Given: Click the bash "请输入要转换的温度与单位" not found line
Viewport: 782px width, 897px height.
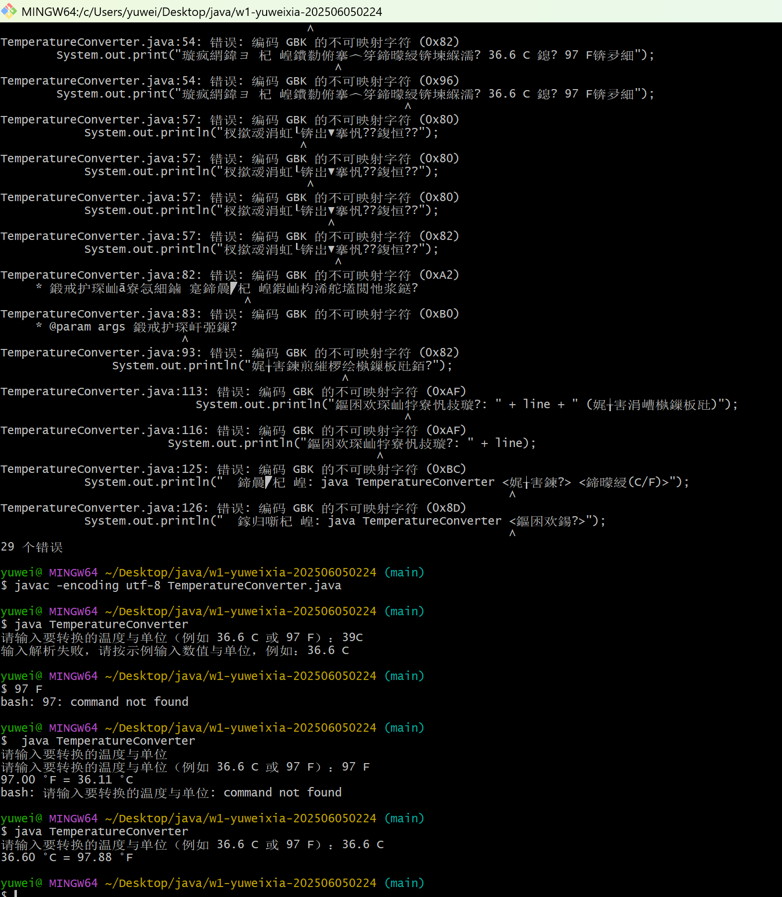Looking at the screenshot, I should click(171, 792).
